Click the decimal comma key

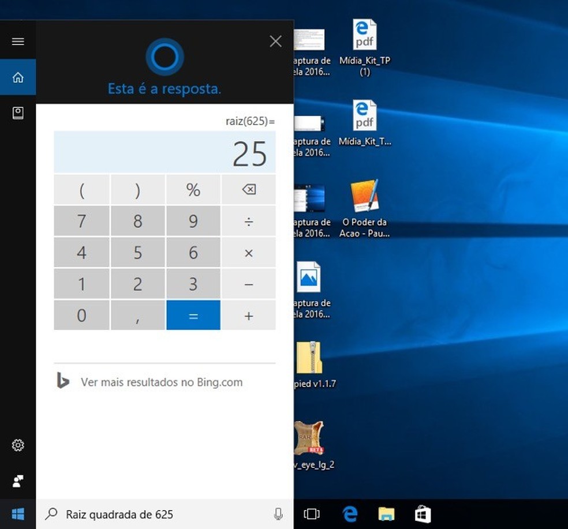pyautogui.click(x=137, y=315)
